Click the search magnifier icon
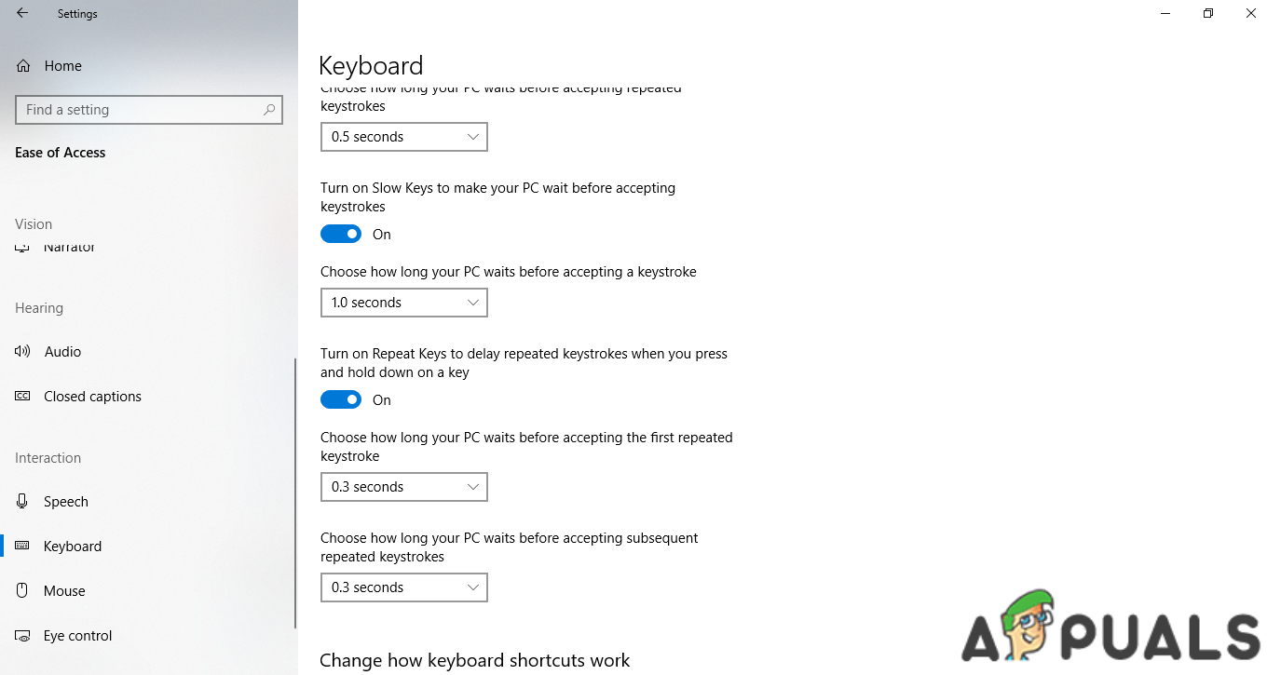The image size is (1267, 675). 269,110
